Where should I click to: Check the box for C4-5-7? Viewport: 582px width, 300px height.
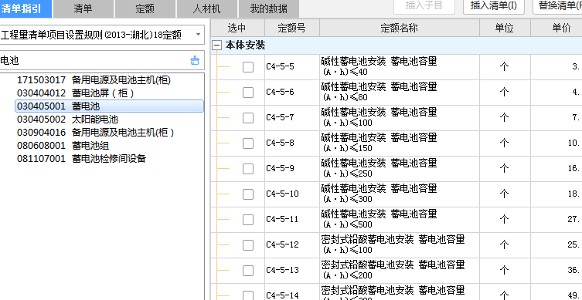248,118
